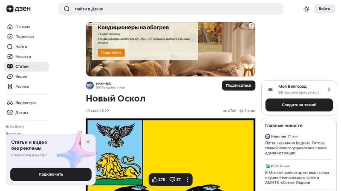
Task: Open comments showing 37
Action: pos(175,180)
